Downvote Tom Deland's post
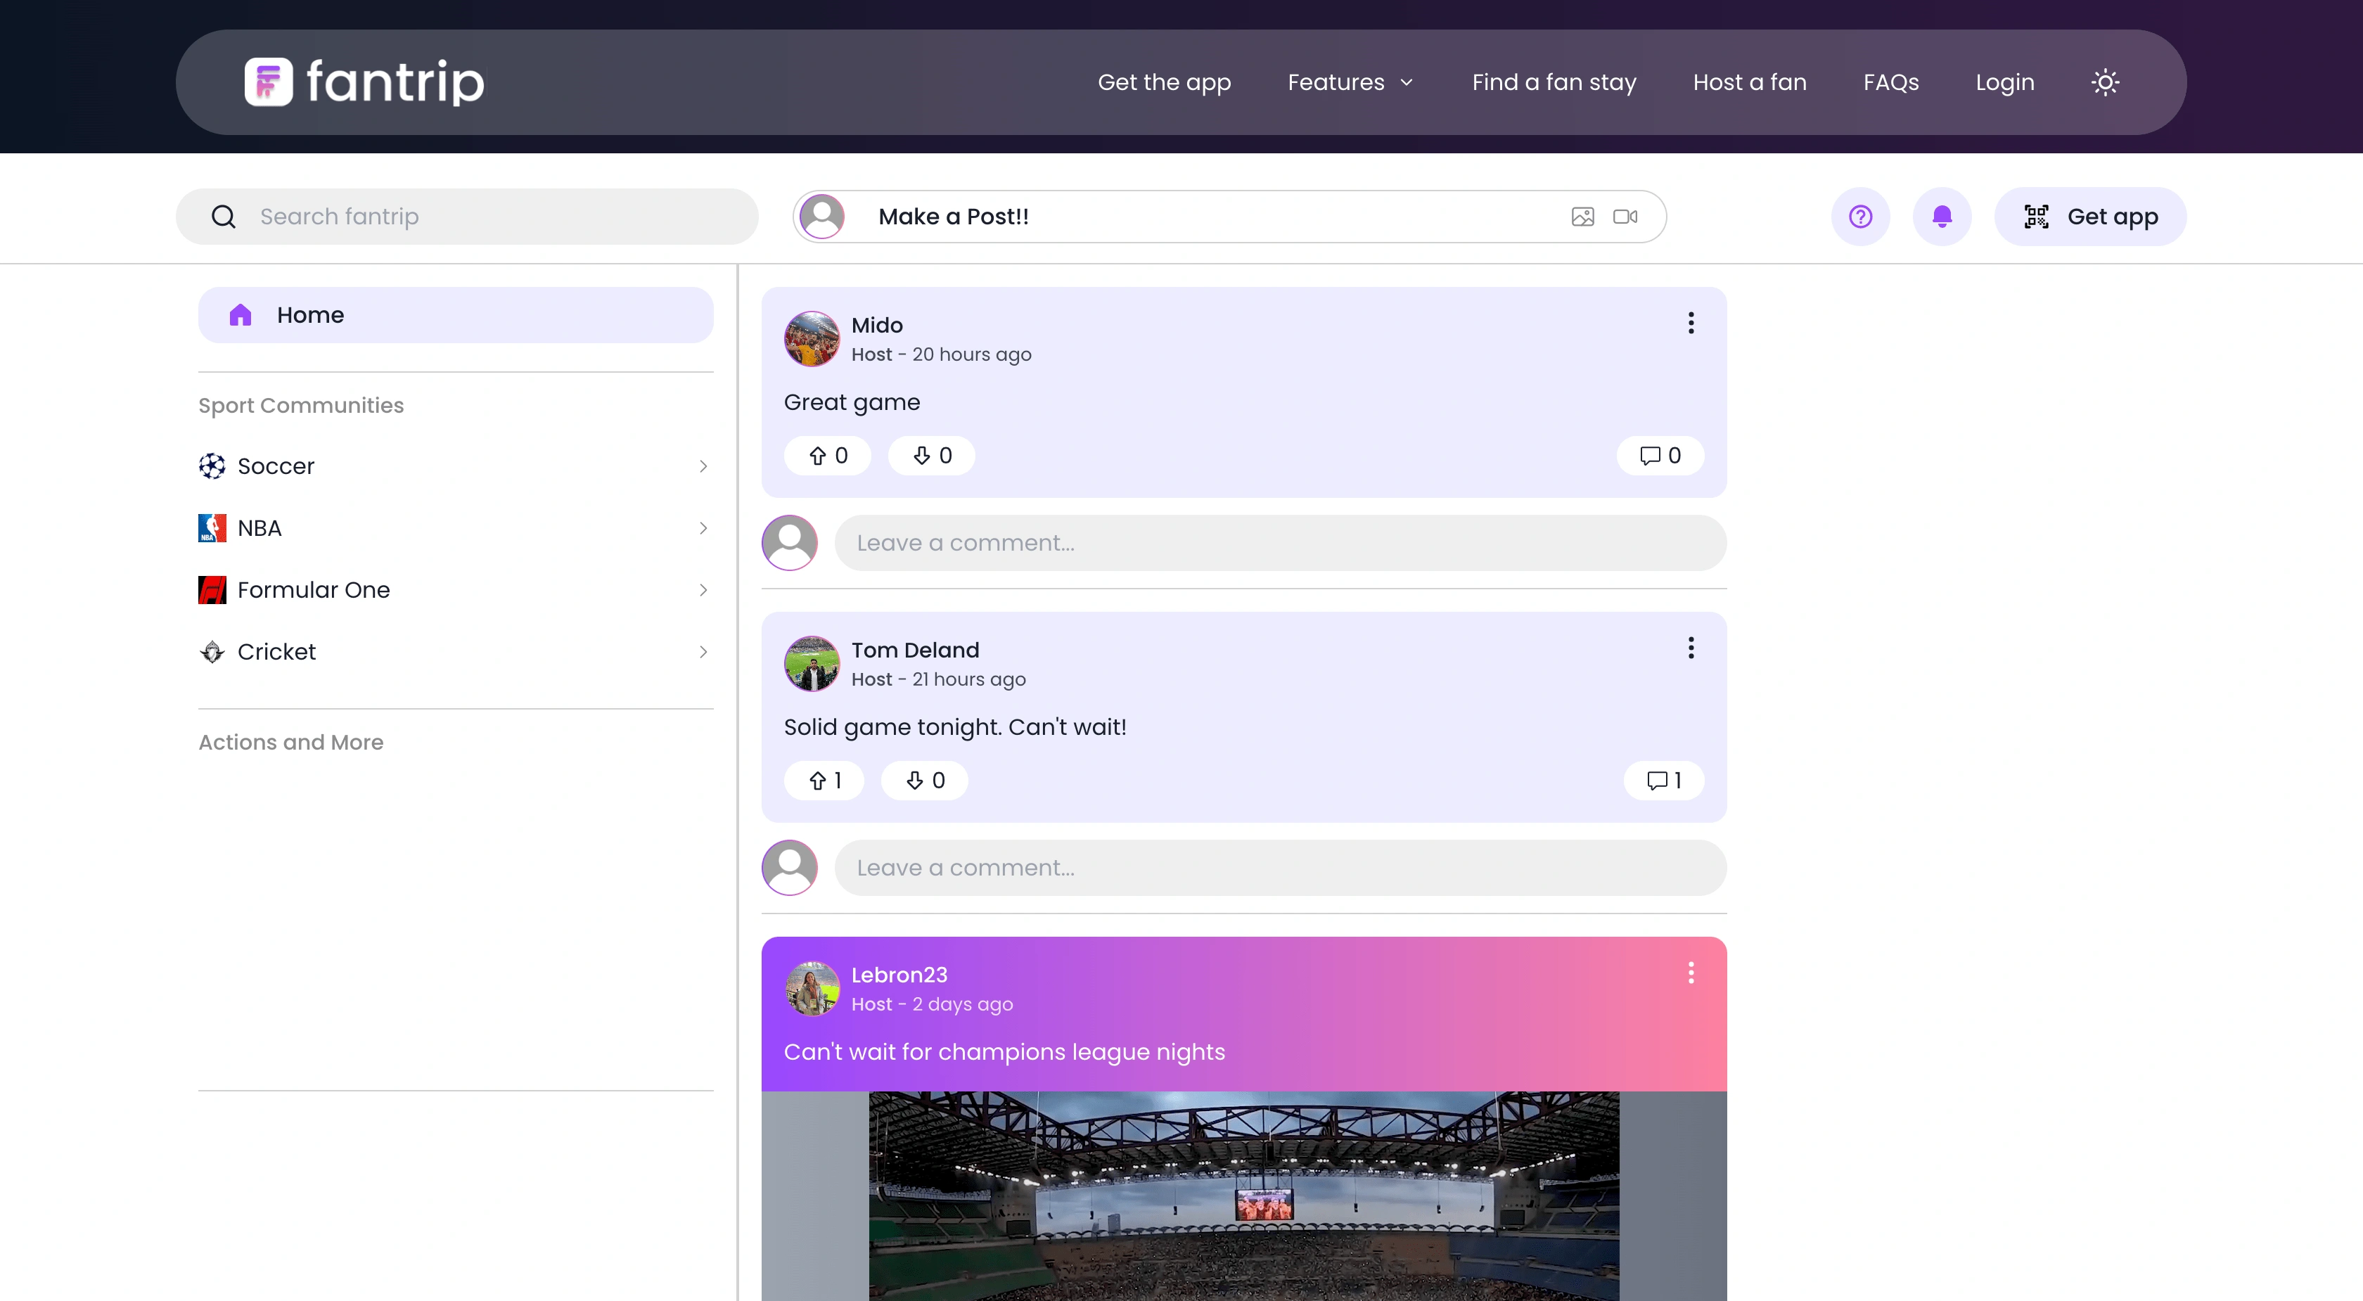 tap(925, 780)
